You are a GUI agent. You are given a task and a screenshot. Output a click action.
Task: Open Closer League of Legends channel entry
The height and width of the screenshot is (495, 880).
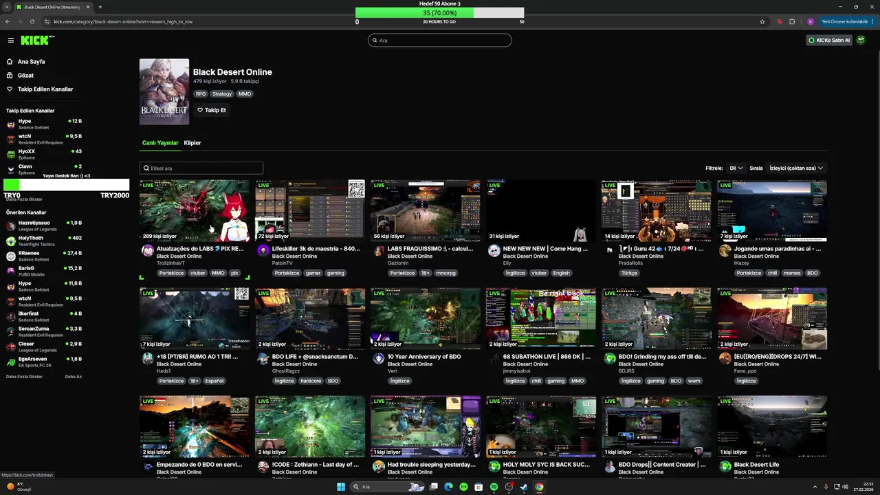[44, 346]
